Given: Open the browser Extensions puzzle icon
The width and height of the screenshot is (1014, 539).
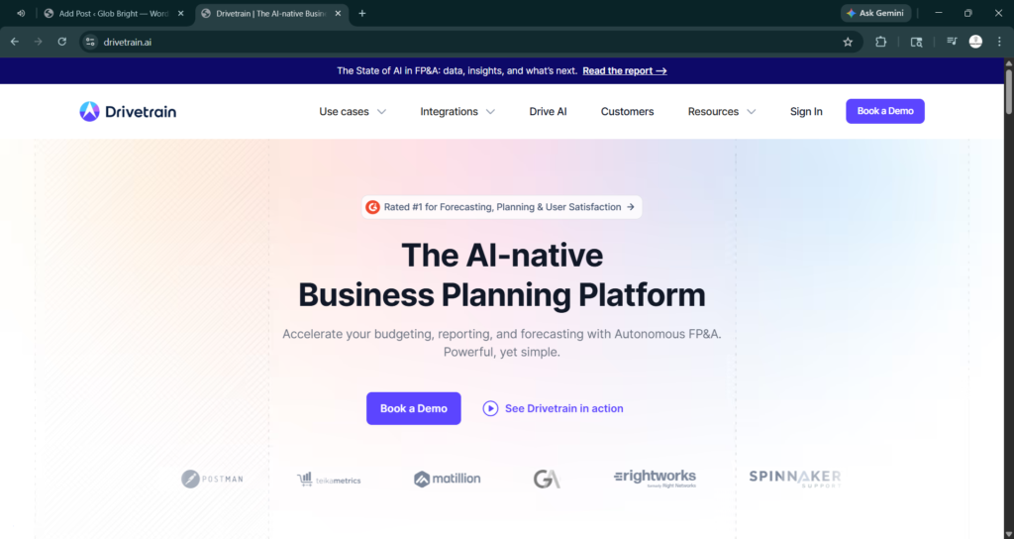Looking at the screenshot, I should pyautogui.click(x=881, y=42).
